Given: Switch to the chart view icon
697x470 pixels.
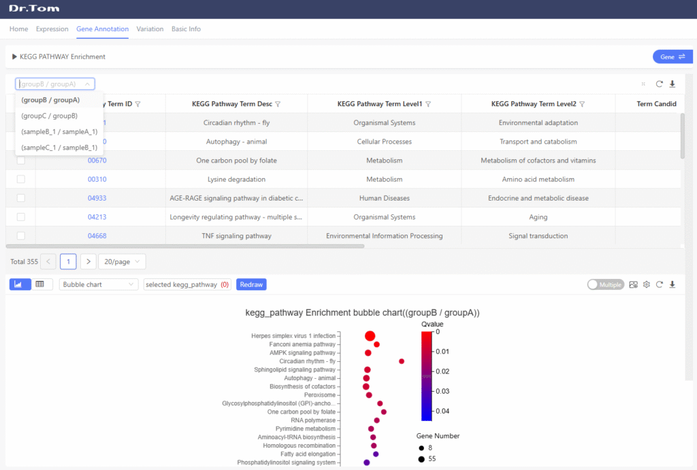Looking at the screenshot, I should tap(20, 284).
